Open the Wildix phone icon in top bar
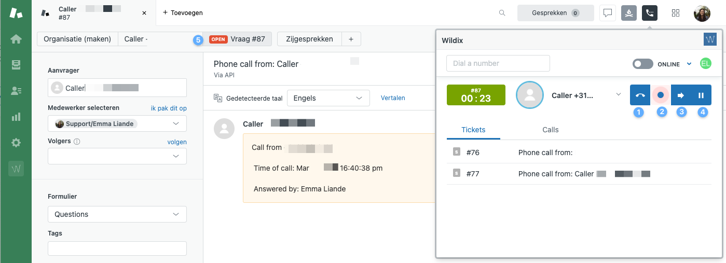726x263 pixels. point(650,13)
